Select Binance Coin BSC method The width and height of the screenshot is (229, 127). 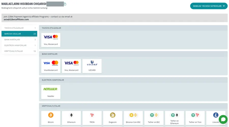[x=133, y=118]
